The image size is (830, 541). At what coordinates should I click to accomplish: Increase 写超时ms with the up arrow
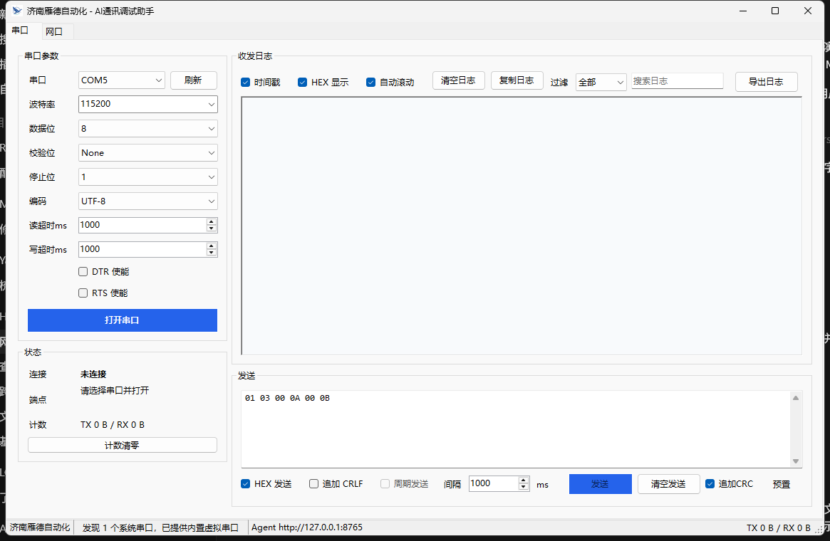pos(211,246)
